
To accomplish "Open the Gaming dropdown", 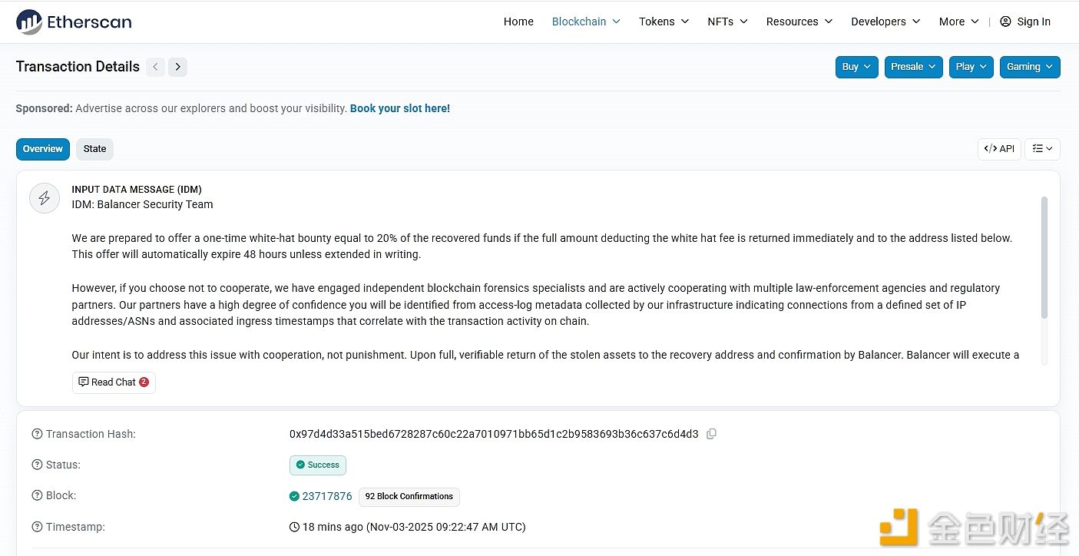I will [x=1029, y=67].
